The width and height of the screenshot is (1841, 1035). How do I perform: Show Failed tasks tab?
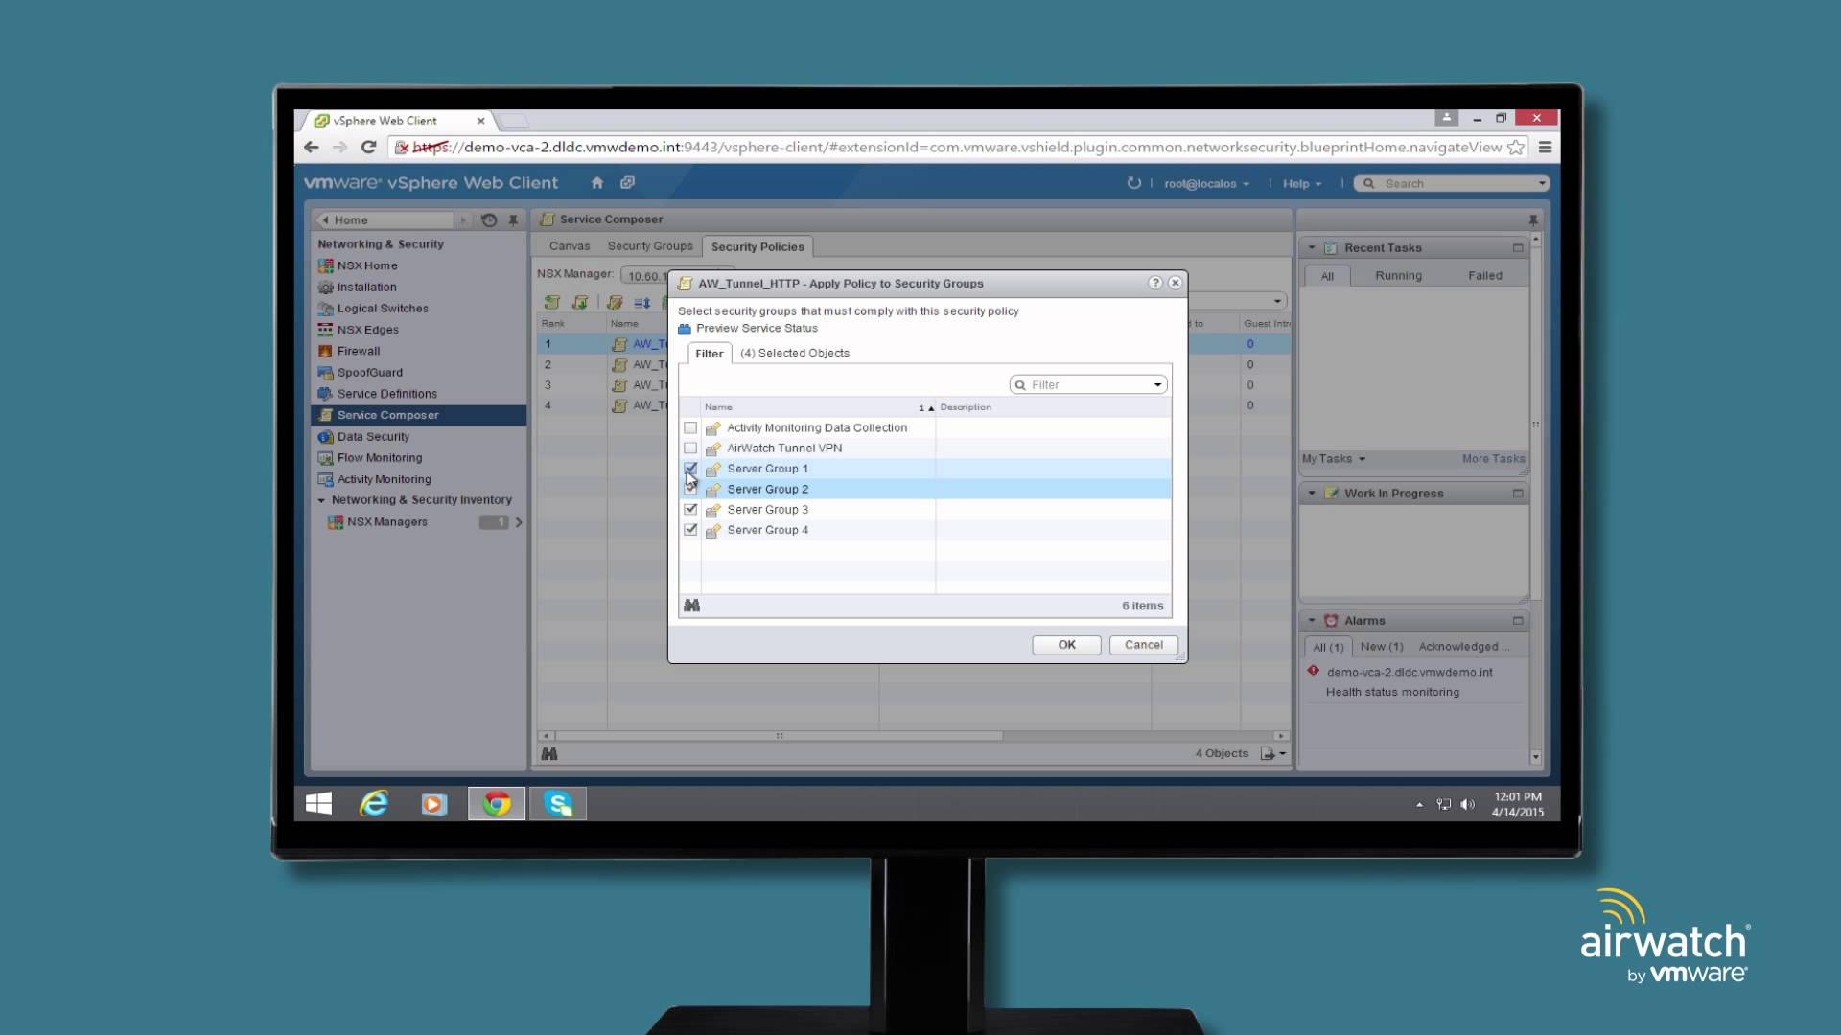pyautogui.click(x=1484, y=276)
